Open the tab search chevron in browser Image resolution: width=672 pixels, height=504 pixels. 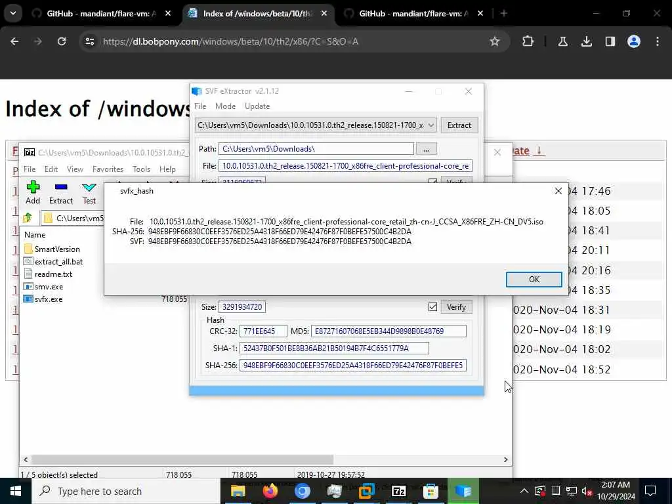pyautogui.click(x=13, y=14)
